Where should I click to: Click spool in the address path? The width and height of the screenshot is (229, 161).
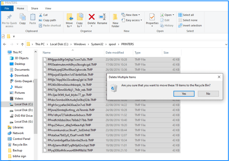coord(112,44)
